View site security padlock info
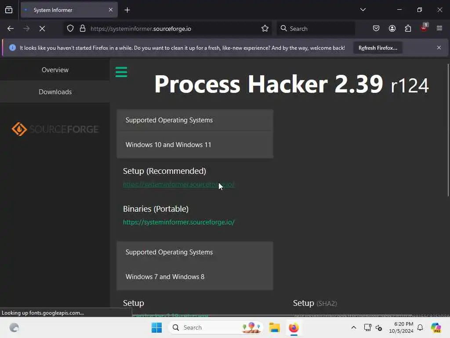This screenshot has height=338, width=450. click(83, 29)
